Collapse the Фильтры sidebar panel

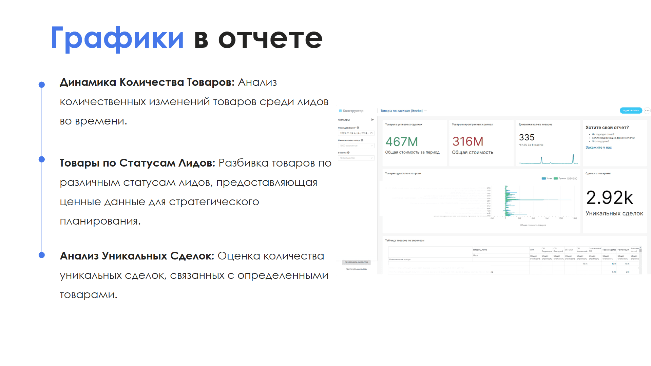tap(372, 120)
